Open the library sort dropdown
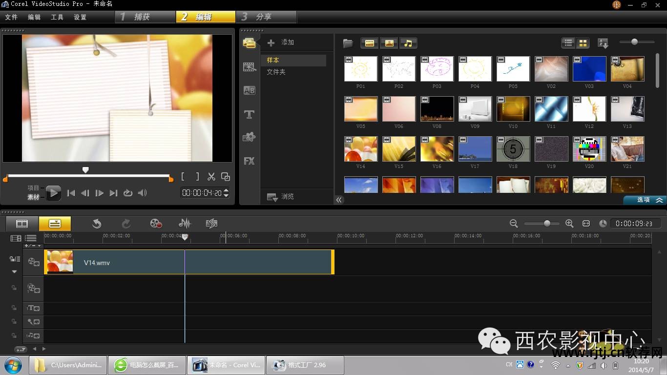The height and width of the screenshot is (375, 667). coord(603,43)
